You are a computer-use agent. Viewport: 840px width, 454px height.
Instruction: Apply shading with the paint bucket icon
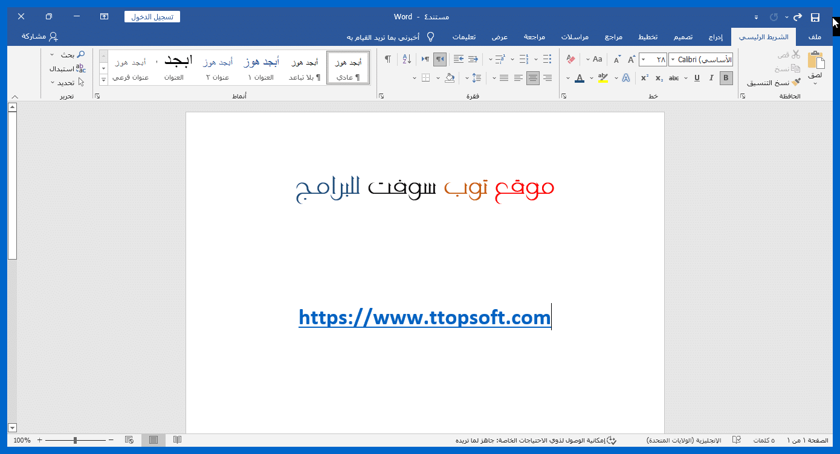tap(449, 78)
